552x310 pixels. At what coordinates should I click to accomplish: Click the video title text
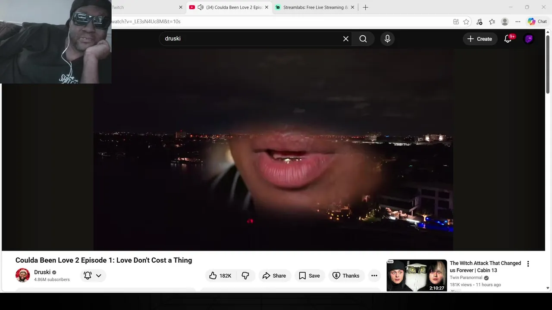[x=103, y=260]
